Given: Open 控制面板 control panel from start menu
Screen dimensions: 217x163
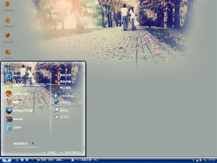Looking at the screenshot, I should pos(64,96).
